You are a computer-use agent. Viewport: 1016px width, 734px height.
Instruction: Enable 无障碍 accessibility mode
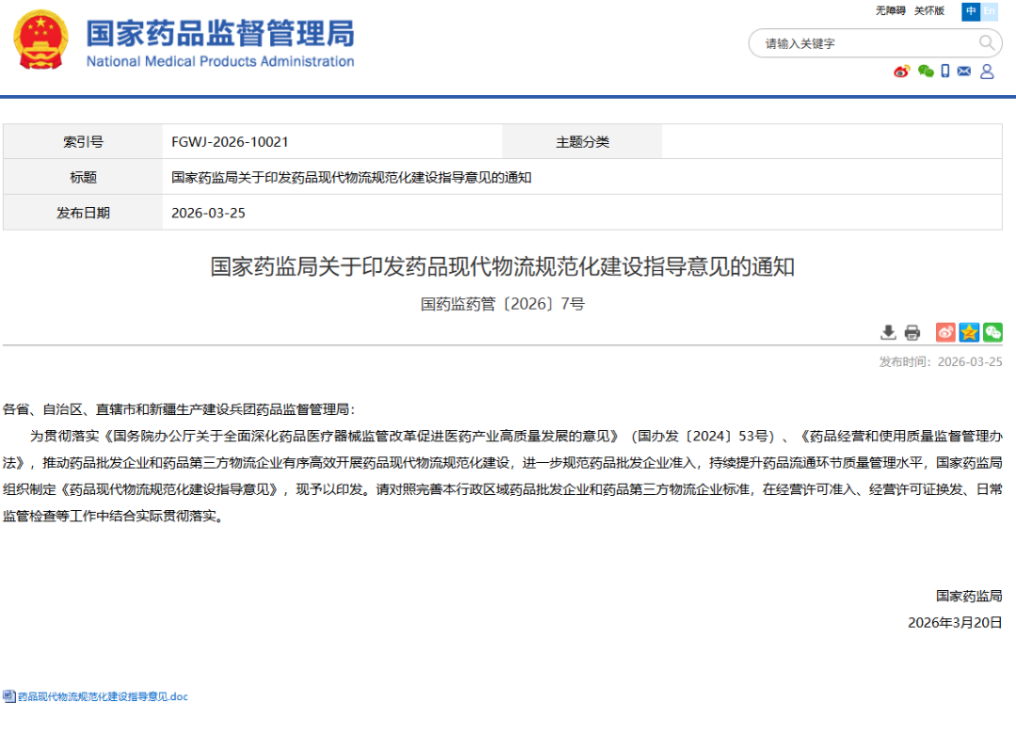pos(890,11)
